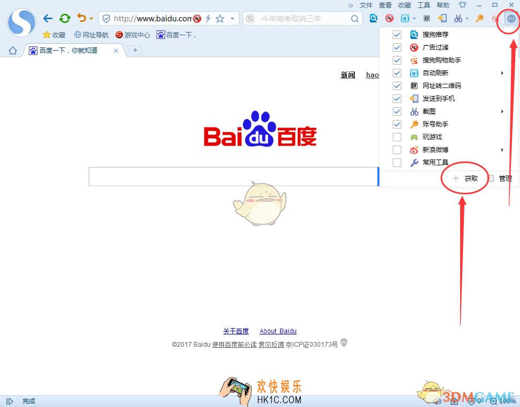Click the ad filter toolbar icon
The width and height of the screenshot is (520, 407).
tap(390, 18)
